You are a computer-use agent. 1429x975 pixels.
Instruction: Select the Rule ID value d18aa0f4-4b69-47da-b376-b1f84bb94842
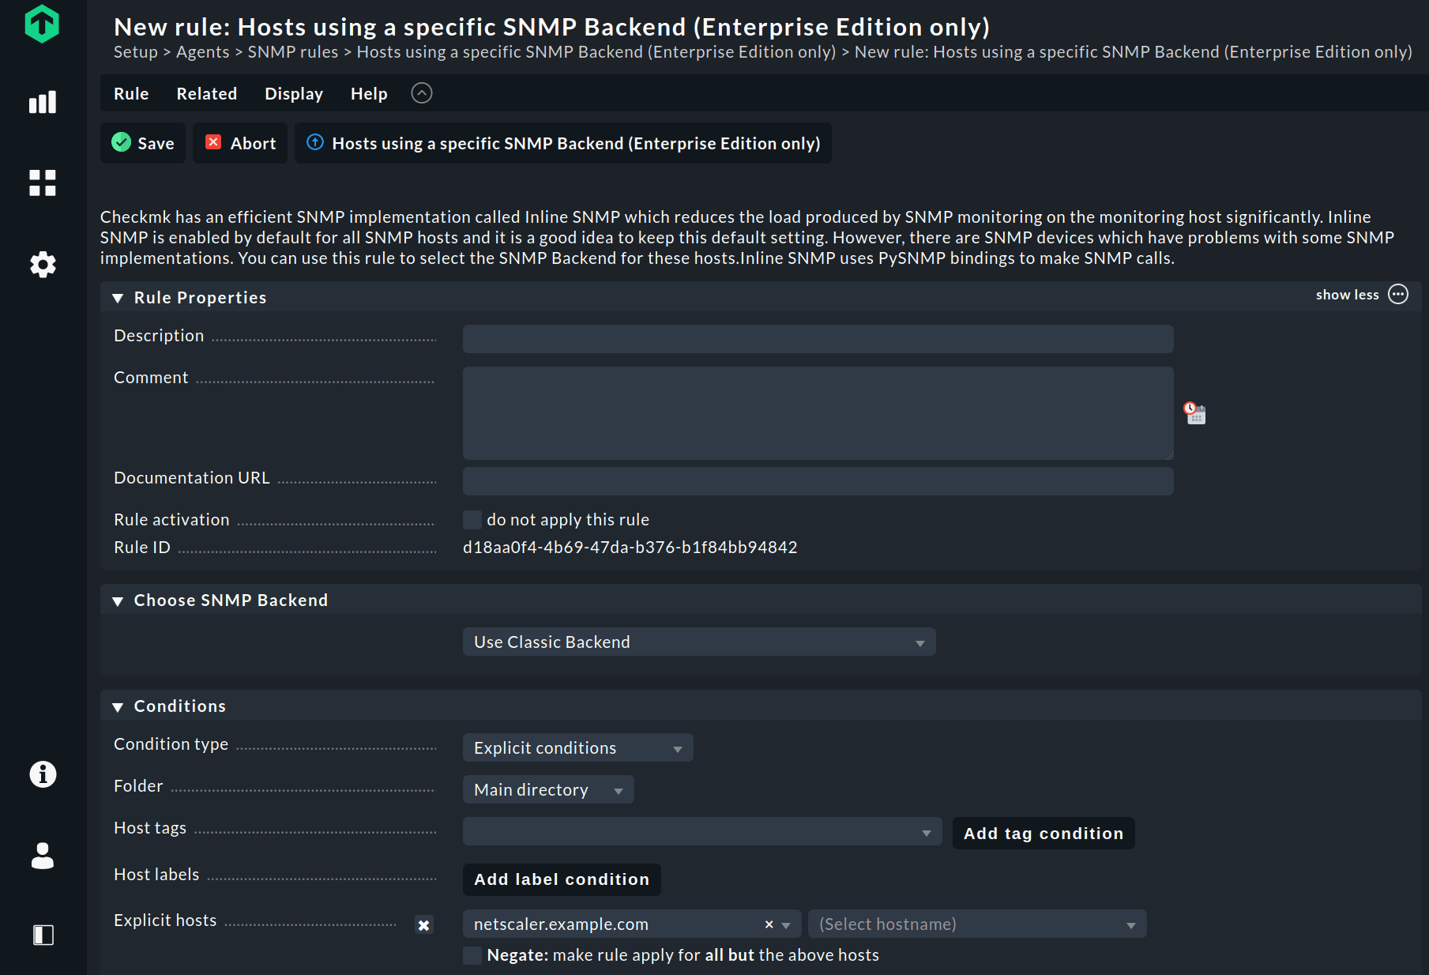(630, 547)
